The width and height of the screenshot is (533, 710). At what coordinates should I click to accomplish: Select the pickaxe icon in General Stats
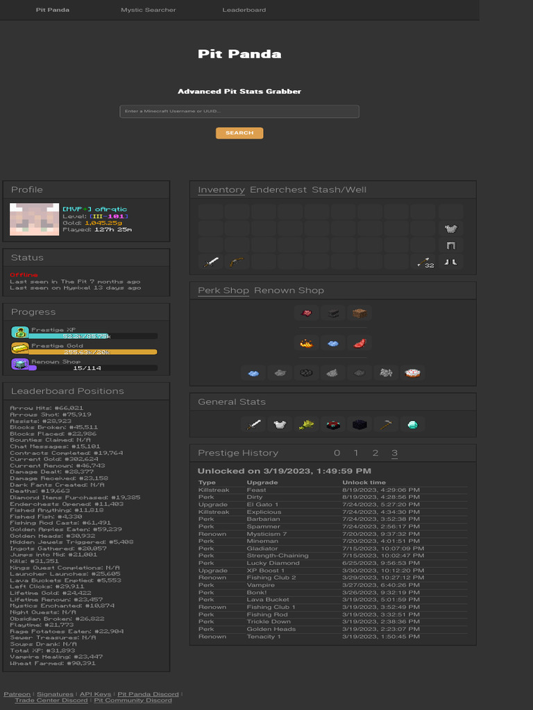pos(386,425)
